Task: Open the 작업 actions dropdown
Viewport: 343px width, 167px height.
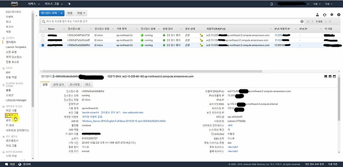Action: click(81, 13)
